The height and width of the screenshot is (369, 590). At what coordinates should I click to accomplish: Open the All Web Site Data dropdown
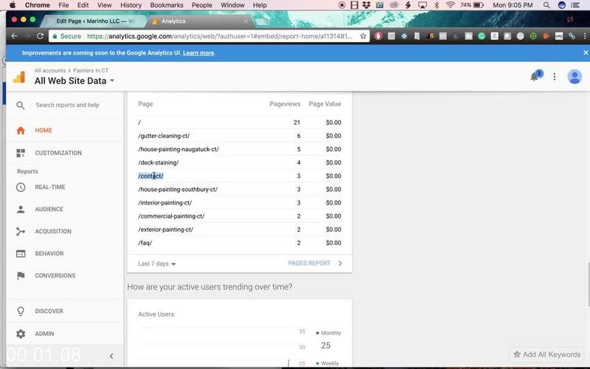click(x=74, y=80)
